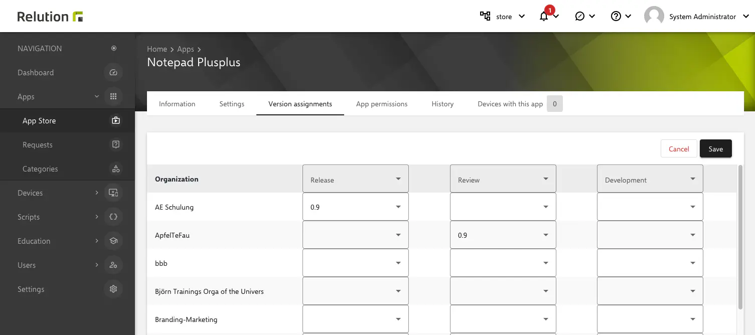Viewport: 755px width, 335px height.
Task: Toggle the navigation pin radio icon
Action: tap(114, 49)
